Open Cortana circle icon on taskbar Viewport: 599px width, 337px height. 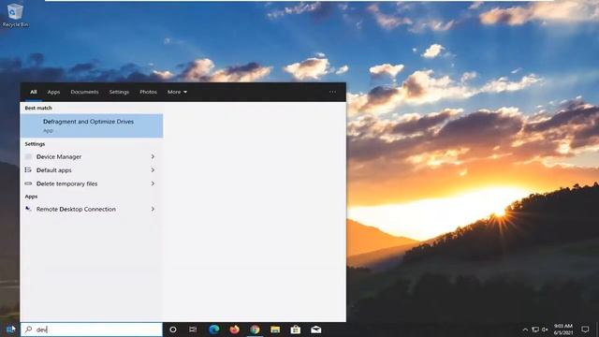(172, 330)
